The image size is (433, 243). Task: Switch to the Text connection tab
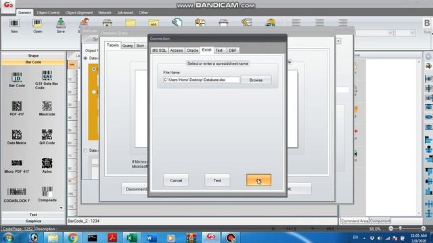[219, 51]
